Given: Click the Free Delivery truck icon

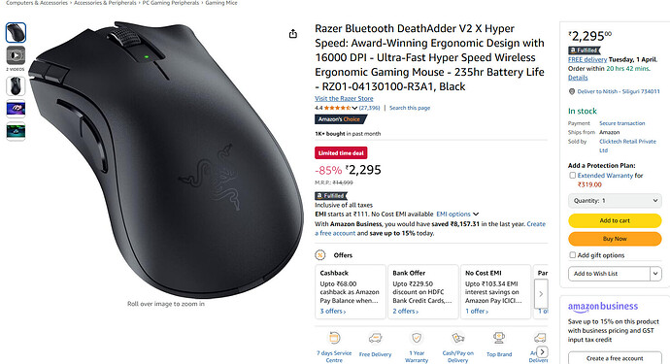Looking at the screenshot, I should coord(375,339).
